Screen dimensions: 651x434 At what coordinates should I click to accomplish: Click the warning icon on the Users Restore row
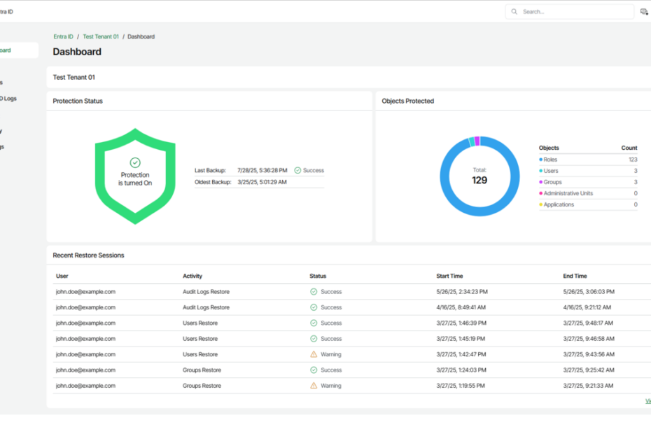314,354
